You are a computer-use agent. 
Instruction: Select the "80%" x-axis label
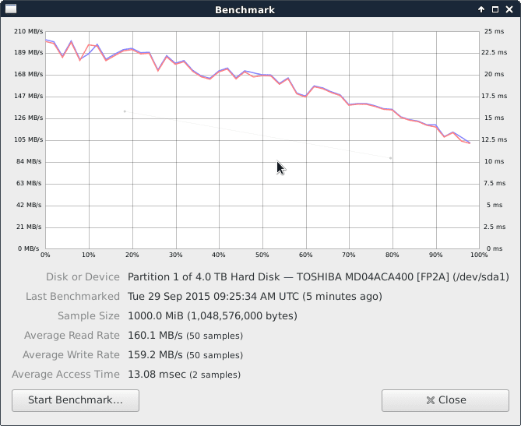pos(392,255)
